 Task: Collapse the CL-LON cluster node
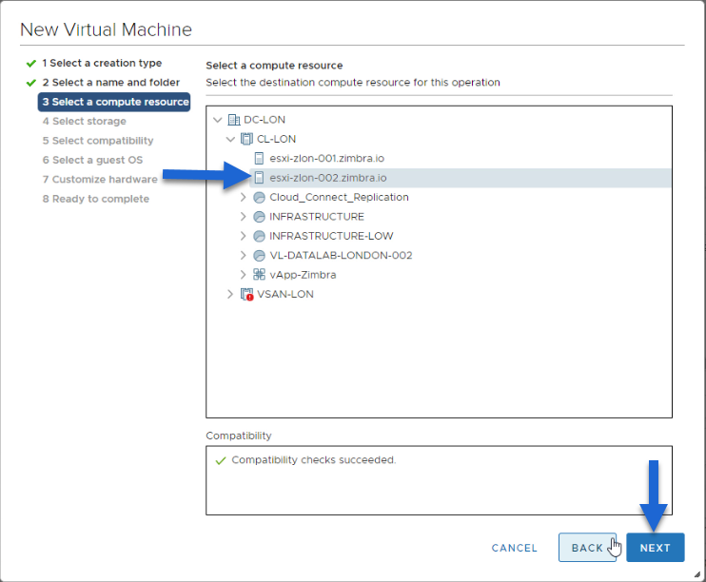[x=230, y=139]
